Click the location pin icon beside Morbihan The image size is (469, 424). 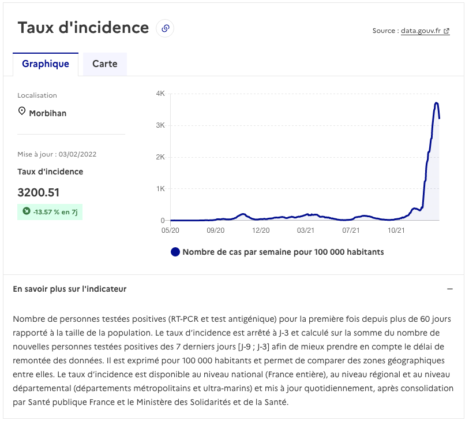pyautogui.click(x=22, y=111)
